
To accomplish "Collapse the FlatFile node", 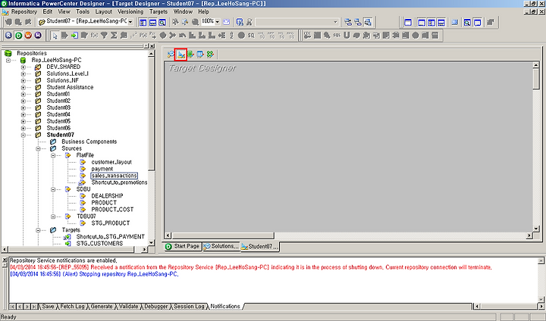I will 53,155.
